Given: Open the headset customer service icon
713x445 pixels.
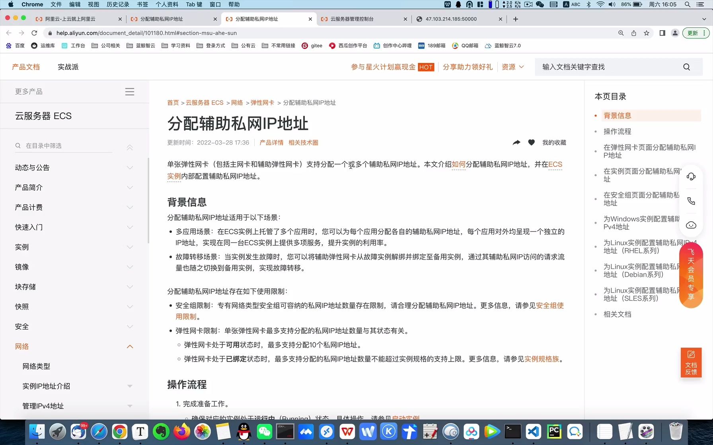Looking at the screenshot, I should [x=691, y=176].
